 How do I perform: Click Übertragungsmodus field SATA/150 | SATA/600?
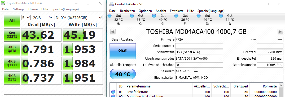[199, 59]
